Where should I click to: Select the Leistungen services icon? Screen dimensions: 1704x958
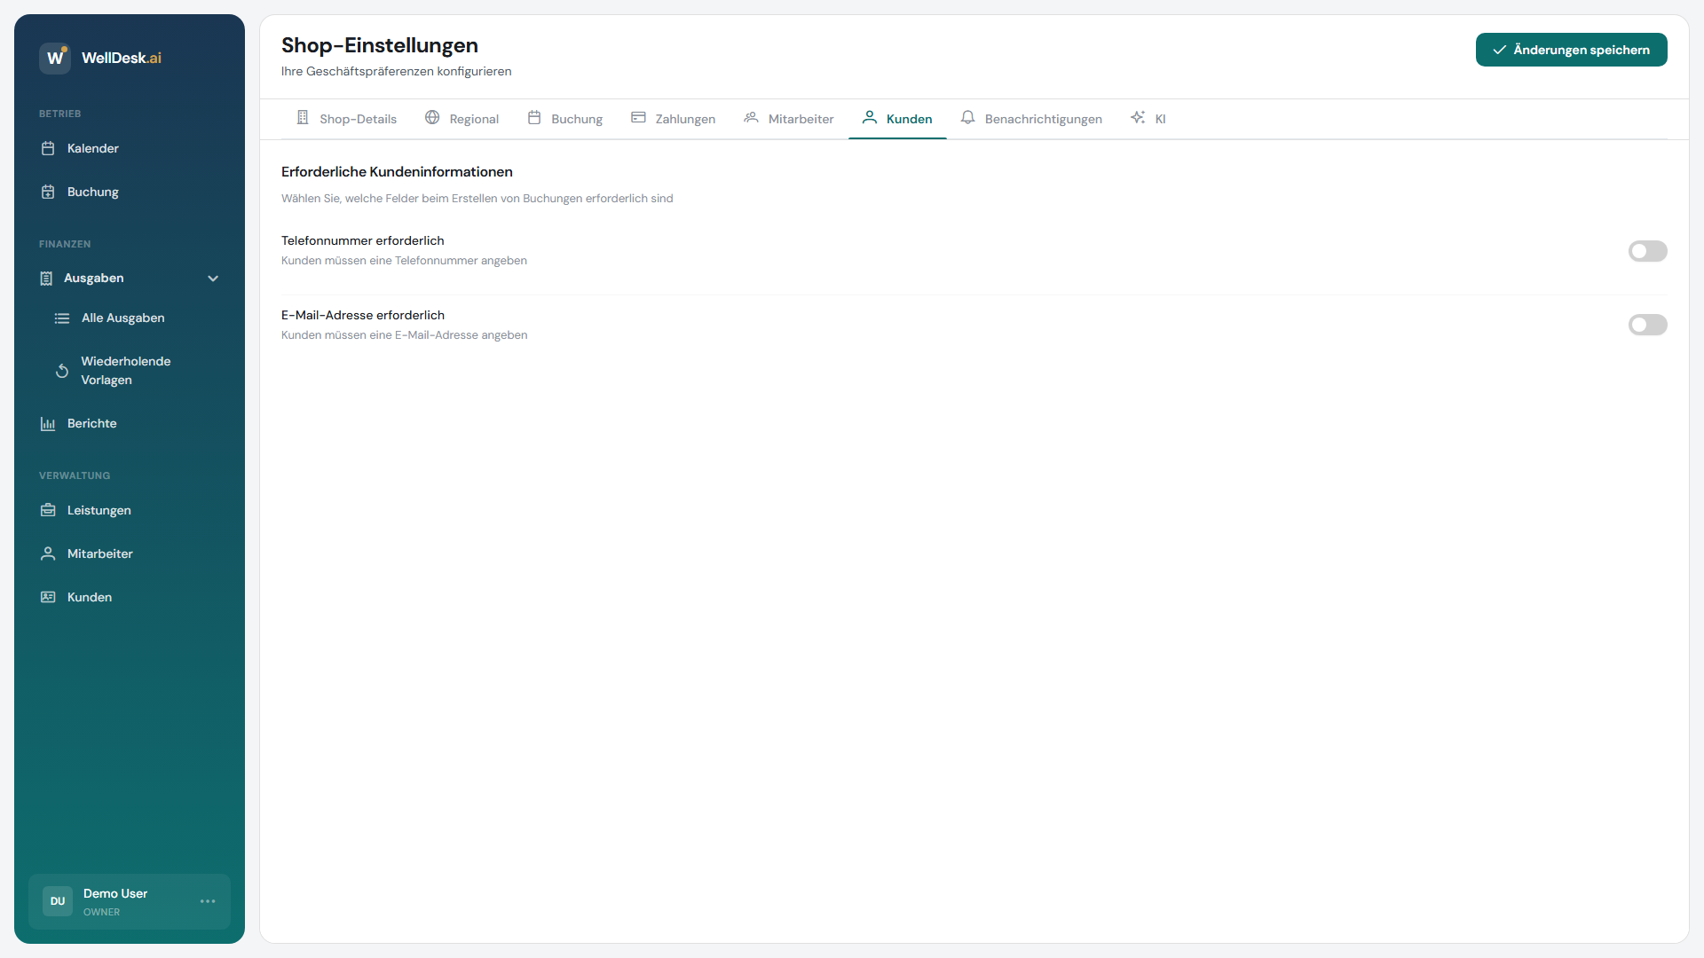pyautogui.click(x=48, y=510)
